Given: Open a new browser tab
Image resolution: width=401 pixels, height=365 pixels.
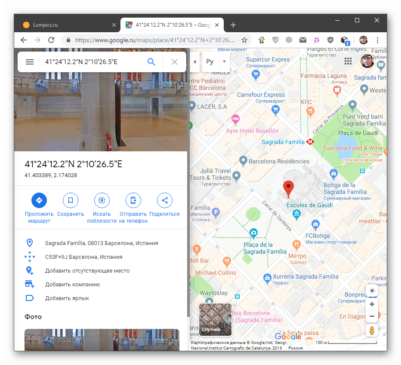Looking at the screenshot, I should [x=233, y=25].
